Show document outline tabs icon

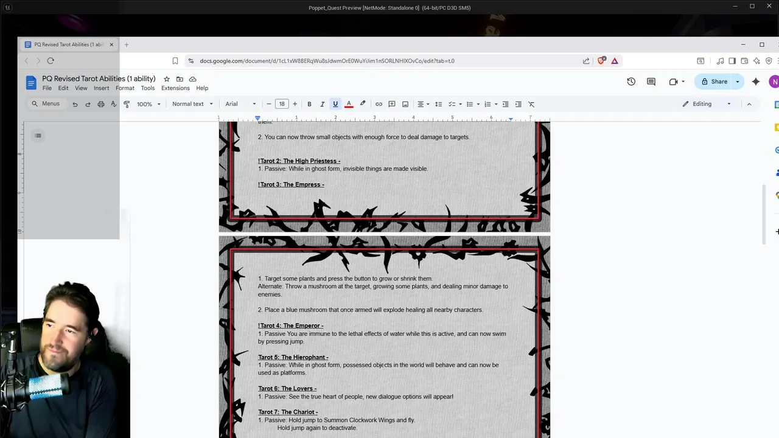(38, 136)
